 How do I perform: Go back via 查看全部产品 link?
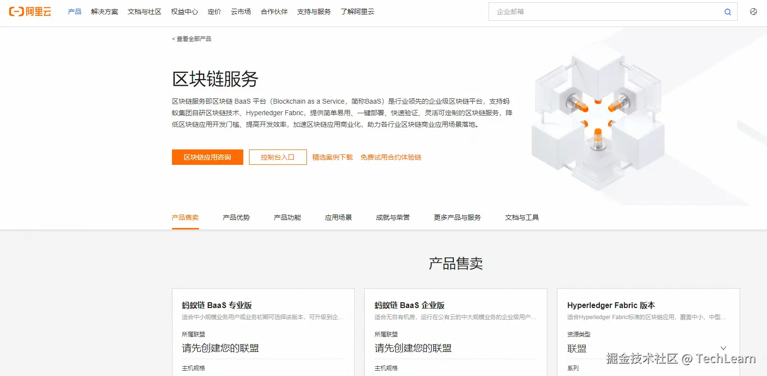(192, 39)
